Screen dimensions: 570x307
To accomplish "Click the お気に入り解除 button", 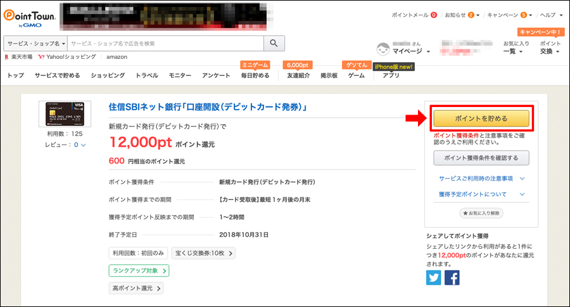I will coord(481,213).
